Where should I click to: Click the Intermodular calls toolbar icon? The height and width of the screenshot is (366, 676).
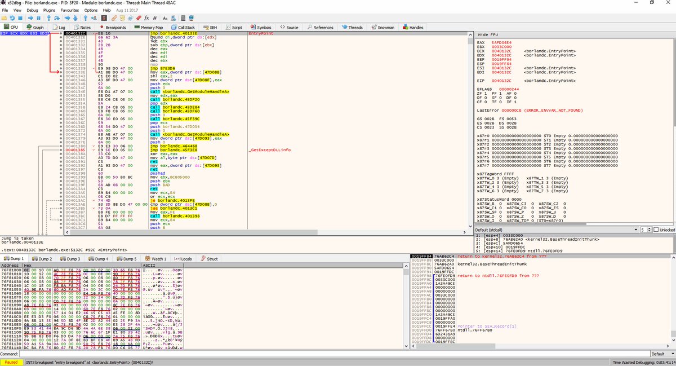click(x=174, y=18)
